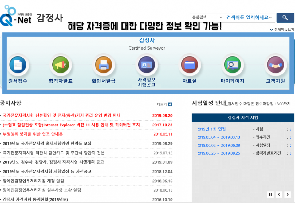This screenshot has width=295, height=203.
Task: Expand the 전체메뉴보기 full menu
Action: 282,30
